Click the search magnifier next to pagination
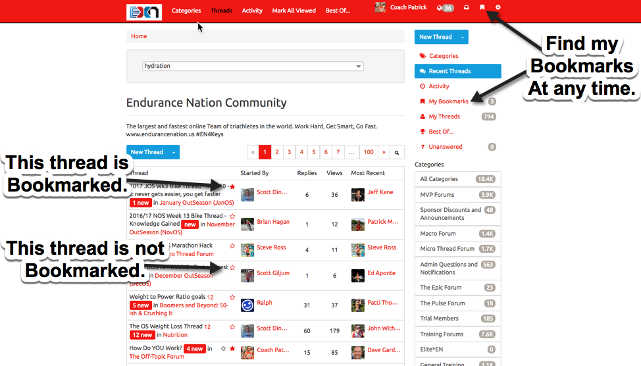This screenshot has width=641, height=366. [397, 153]
